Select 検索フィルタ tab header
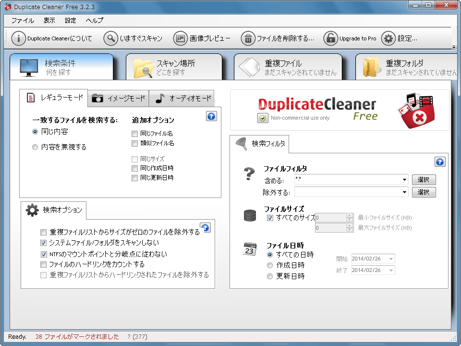The height and width of the screenshot is (346, 461). [259, 144]
